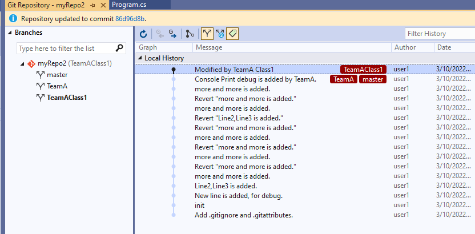Click the top commit node in graph
Viewport: 475px width, 234px height.
tap(174, 70)
